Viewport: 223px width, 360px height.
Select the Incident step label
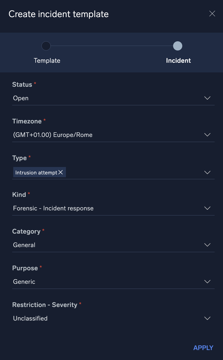click(x=178, y=61)
